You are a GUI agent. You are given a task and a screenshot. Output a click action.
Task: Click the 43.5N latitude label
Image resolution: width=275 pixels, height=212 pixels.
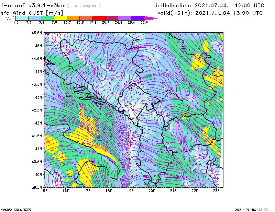[37, 84]
